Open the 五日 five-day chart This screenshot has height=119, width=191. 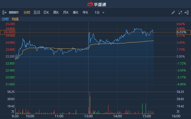point(37,13)
